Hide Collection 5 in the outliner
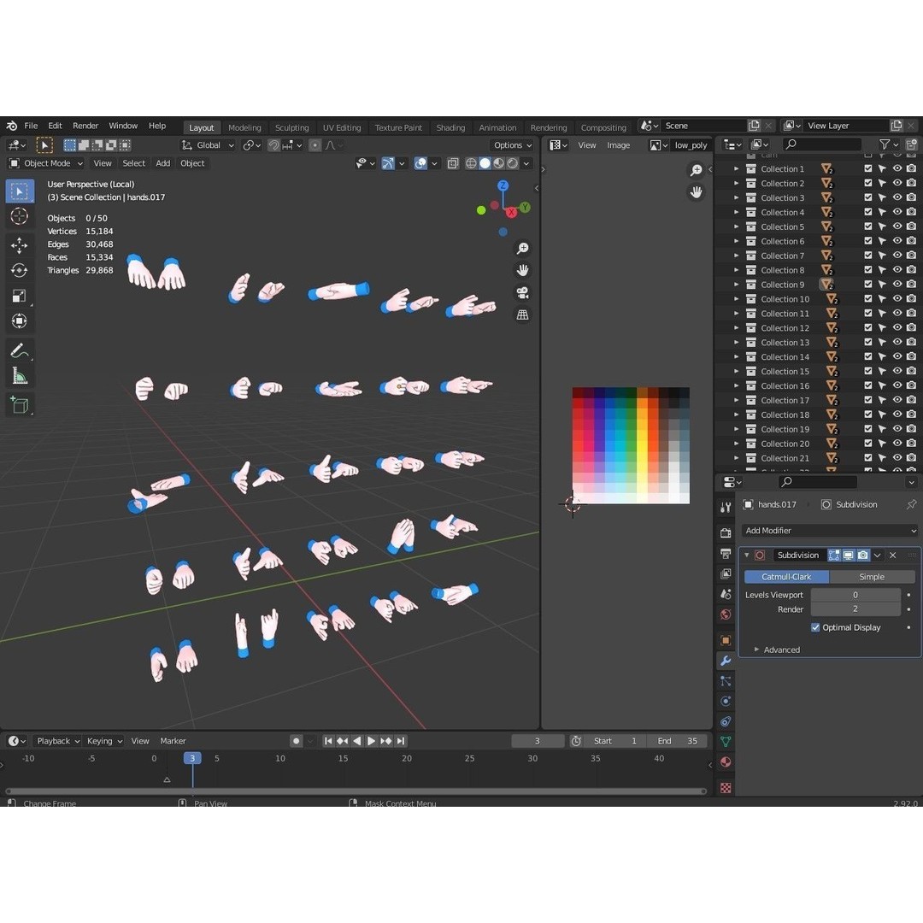923x923 pixels. (x=897, y=226)
